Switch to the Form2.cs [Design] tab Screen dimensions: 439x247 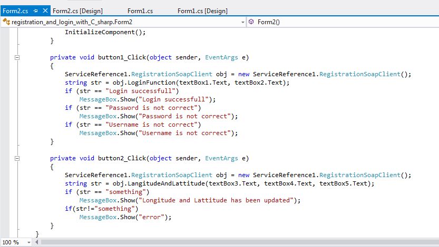pos(77,11)
